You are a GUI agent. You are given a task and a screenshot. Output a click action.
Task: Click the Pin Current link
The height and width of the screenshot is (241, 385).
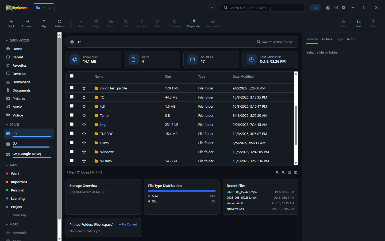pyautogui.click(x=128, y=224)
